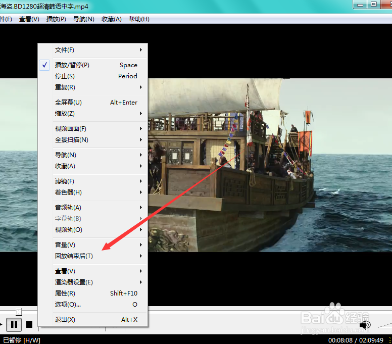392x344 pixels.
Task: Click the pause button in control bar
Action: coord(14,324)
